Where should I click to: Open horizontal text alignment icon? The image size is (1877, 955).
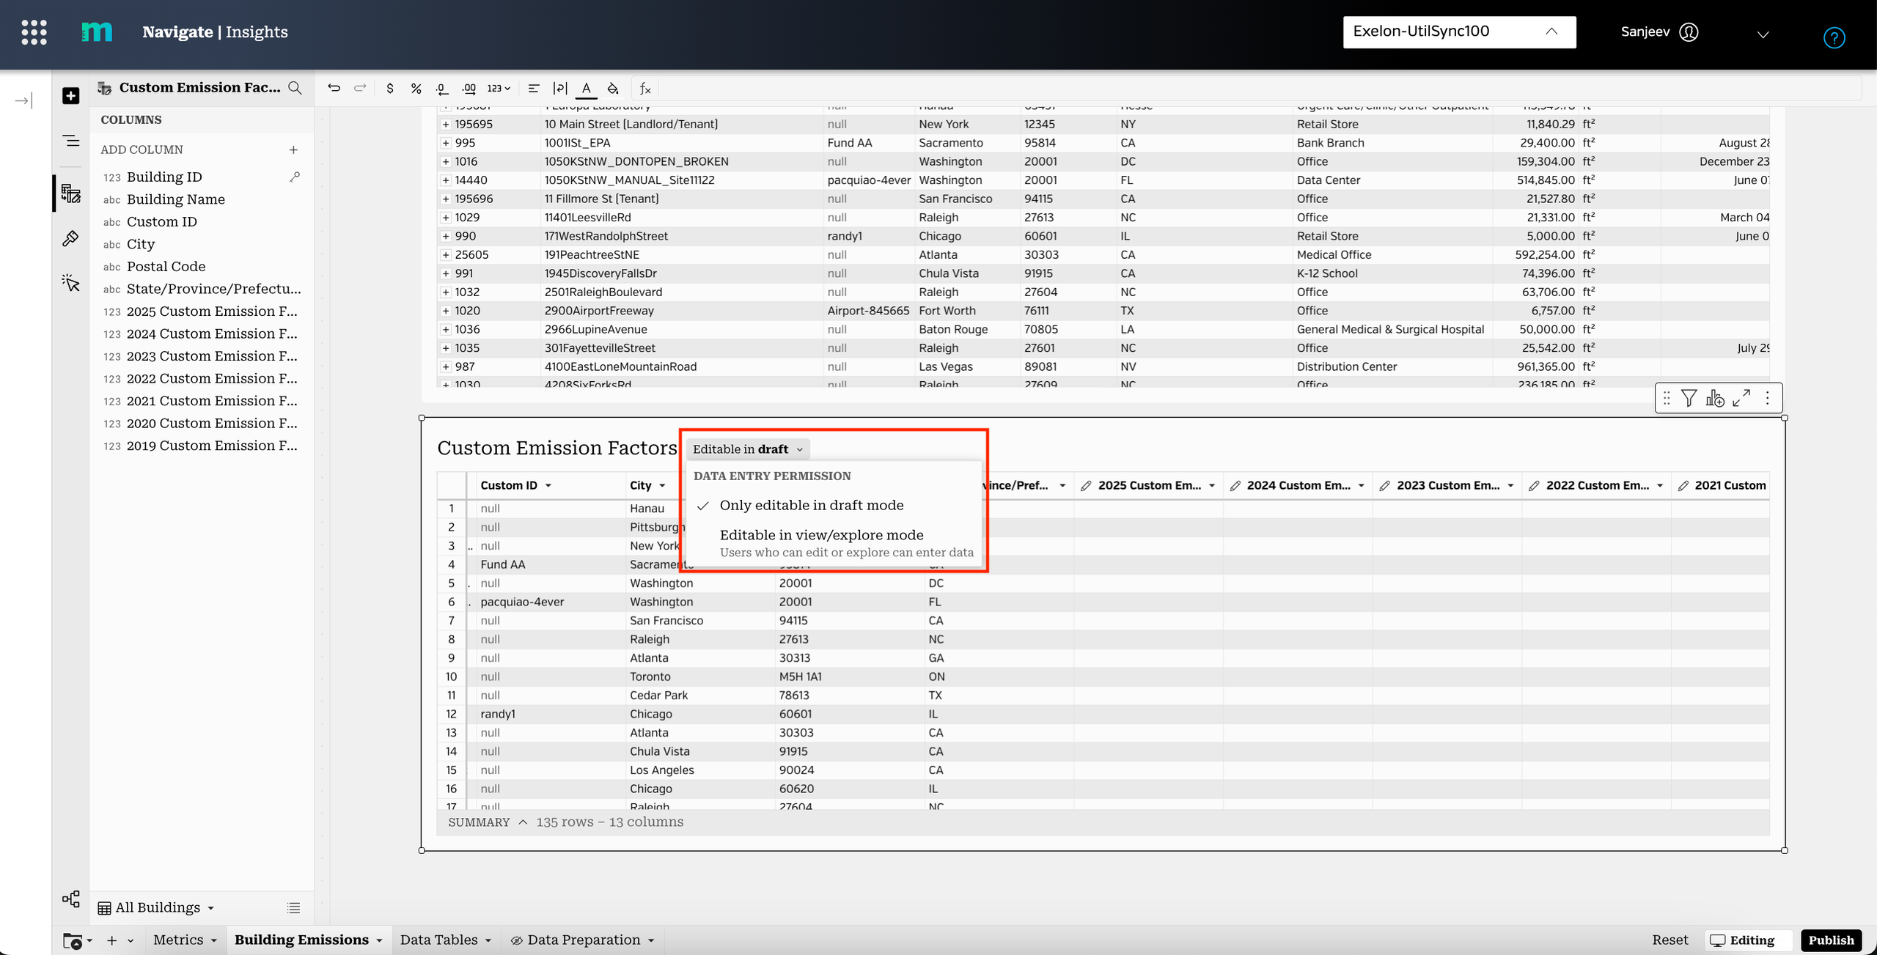click(534, 89)
